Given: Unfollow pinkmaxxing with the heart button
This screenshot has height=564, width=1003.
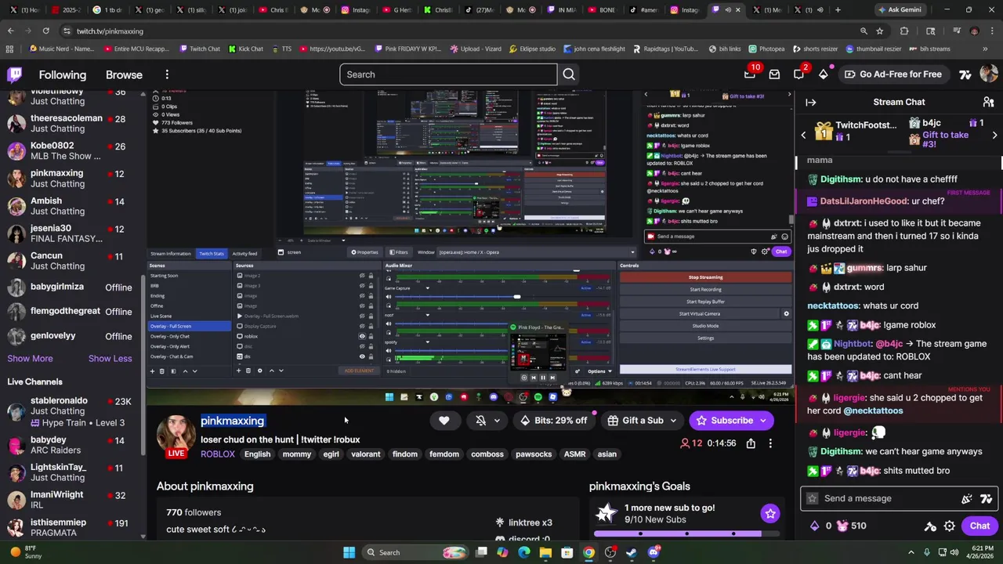Looking at the screenshot, I should pos(444,421).
